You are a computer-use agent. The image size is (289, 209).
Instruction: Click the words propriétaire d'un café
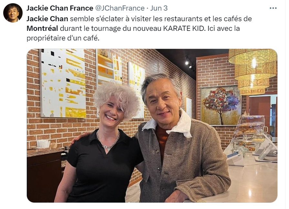63,38
